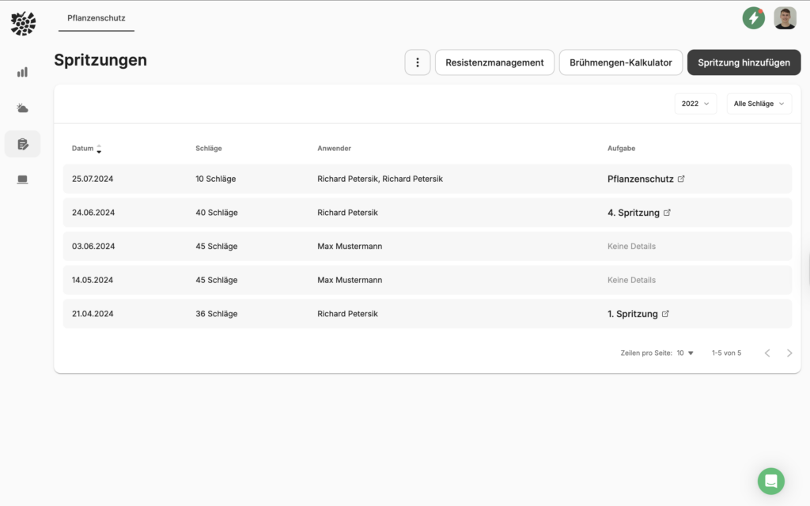Open the three-dot more options menu
Viewport: 810px width, 506px height.
(x=418, y=62)
